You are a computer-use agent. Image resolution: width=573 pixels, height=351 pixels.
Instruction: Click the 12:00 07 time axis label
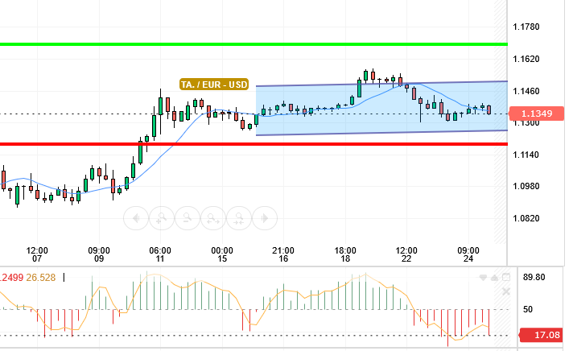[37, 254]
